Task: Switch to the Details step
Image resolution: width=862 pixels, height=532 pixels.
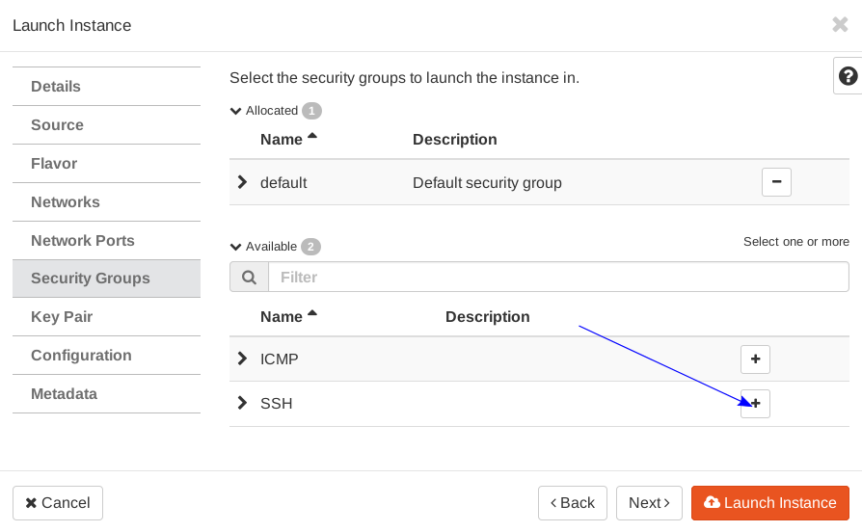Action: pos(56,87)
